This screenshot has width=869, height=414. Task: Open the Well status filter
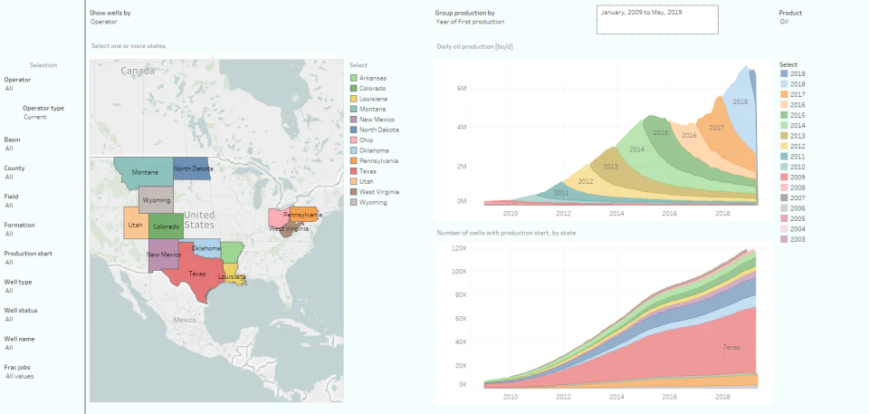(x=21, y=314)
